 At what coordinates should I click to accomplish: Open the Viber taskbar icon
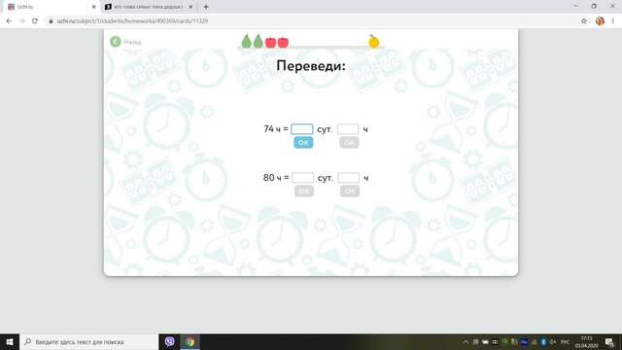pyautogui.click(x=169, y=341)
